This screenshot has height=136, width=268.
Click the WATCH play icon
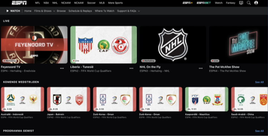click(x=8, y=11)
